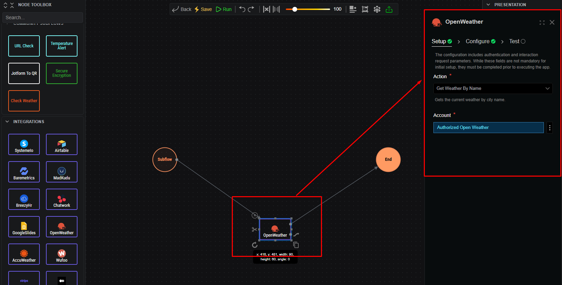The height and width of the screenshot is (285, 562).
Task: Click the frame/artboard icon in the toolbar
Action: tap(365, 9)
